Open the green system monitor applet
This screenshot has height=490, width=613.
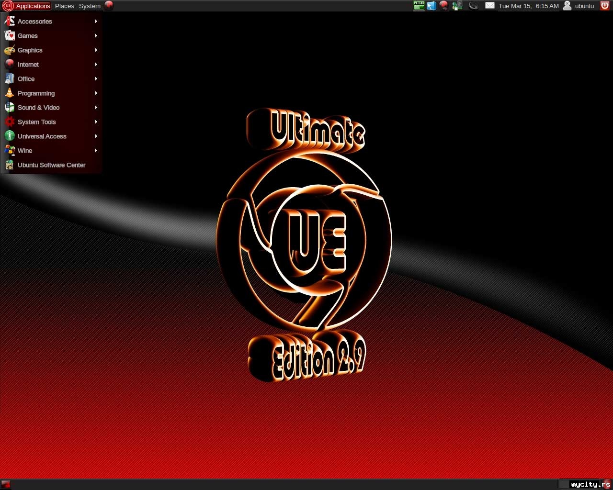(419, 6)
